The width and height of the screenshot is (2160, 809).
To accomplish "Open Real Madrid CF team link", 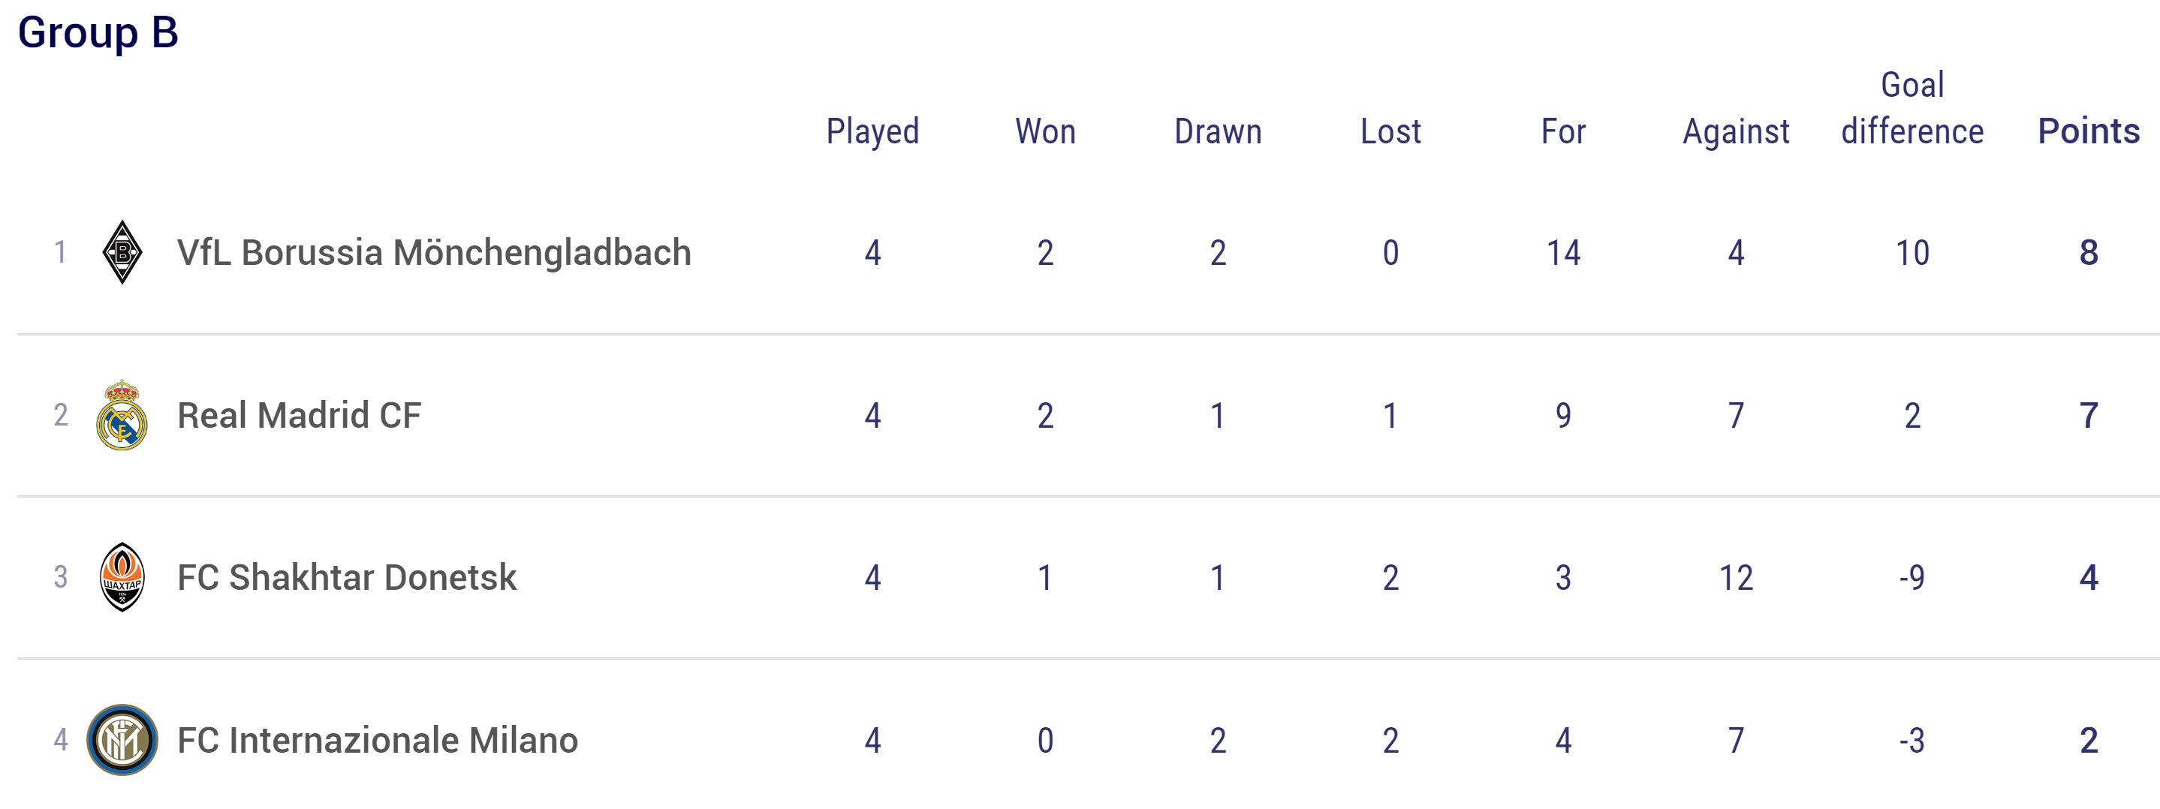I will click(x=300, y=415).
